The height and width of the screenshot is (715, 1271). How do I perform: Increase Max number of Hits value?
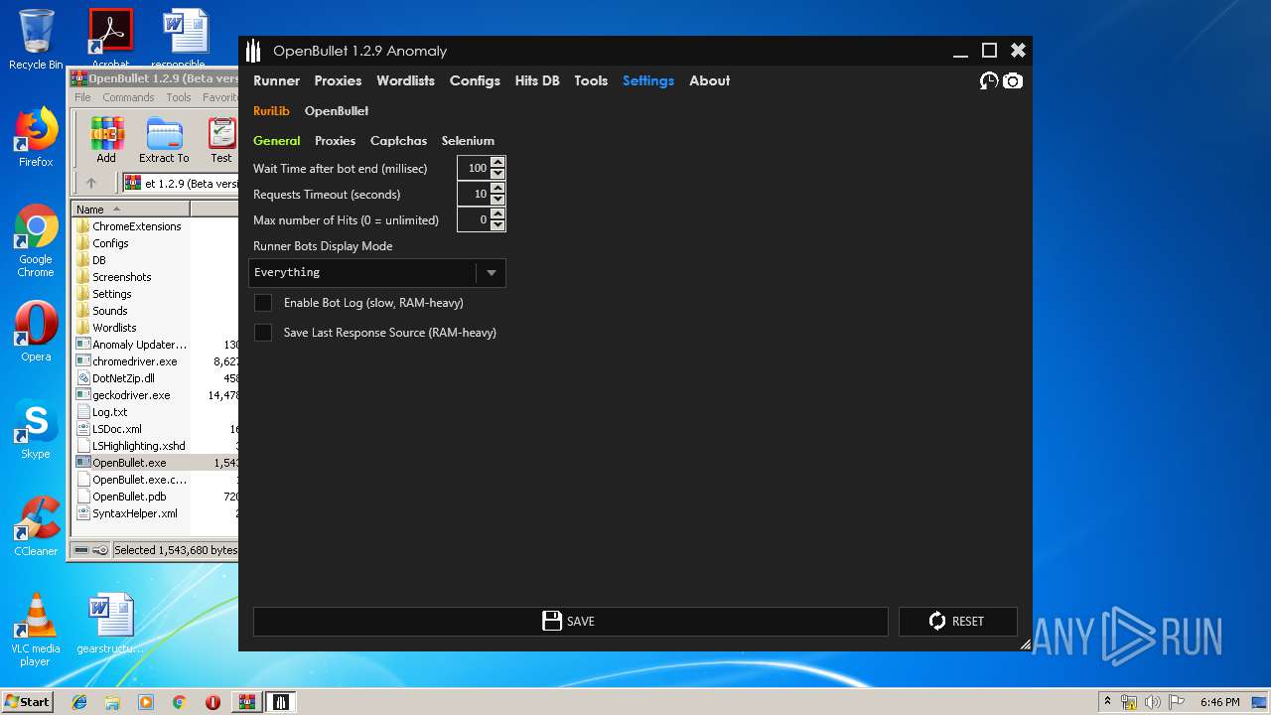click(497, 214)
